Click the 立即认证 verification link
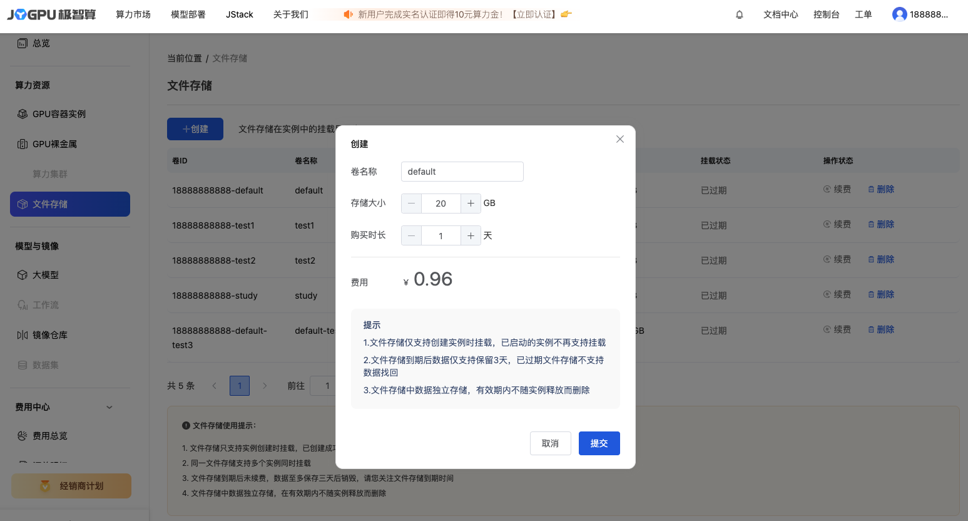The width and height of the screenshot is (968, 521). [x=534, y=14]
